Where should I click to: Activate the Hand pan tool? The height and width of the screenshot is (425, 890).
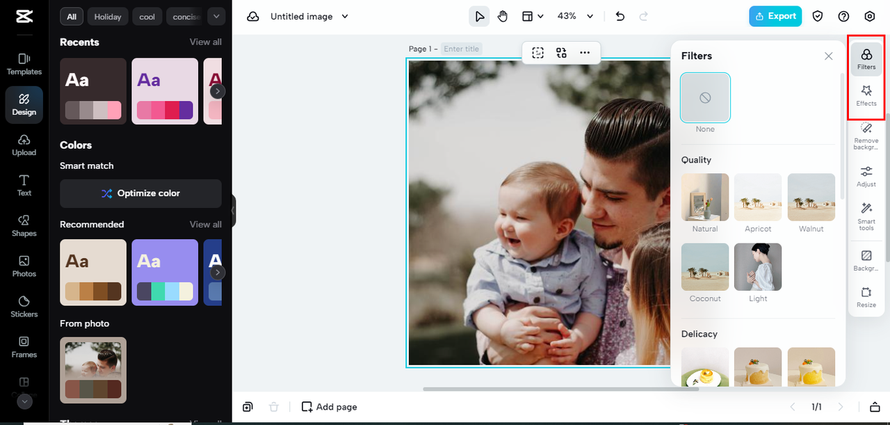[x=503, y=16]
